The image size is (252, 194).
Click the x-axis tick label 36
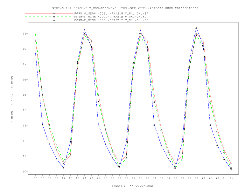click(119, 178)
